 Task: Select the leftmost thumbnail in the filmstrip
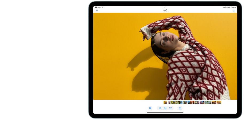coord(165,102)
